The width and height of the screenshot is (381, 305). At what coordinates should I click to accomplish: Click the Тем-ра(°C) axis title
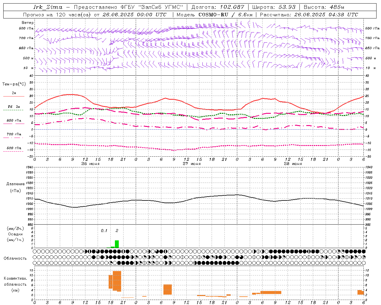(x=14, y=84)
